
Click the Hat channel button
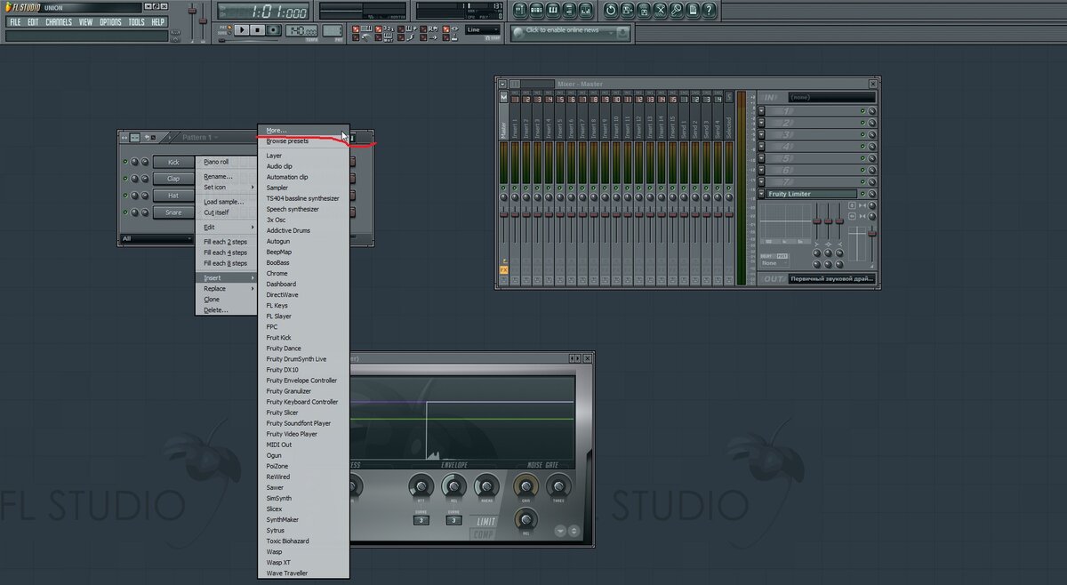coord(173,196)
